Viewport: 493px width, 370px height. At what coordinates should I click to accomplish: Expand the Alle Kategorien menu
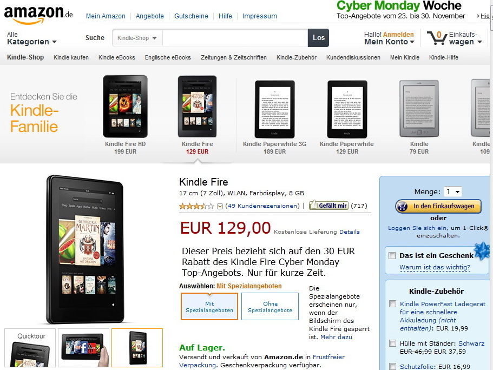click(x=32, y=38)
